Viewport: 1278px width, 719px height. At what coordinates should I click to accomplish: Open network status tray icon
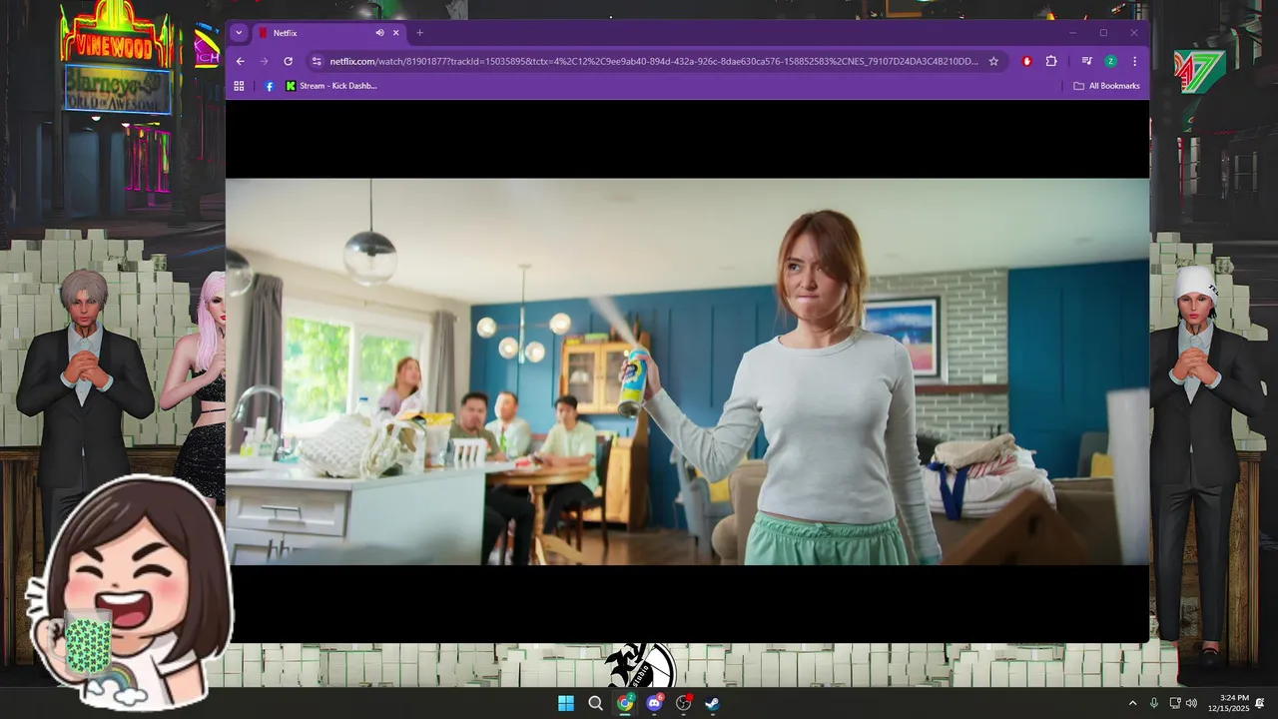click(1175, 703)
